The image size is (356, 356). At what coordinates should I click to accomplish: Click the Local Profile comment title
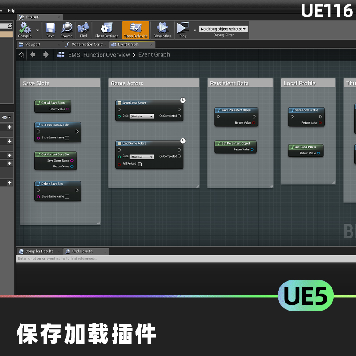coord(299,83)
